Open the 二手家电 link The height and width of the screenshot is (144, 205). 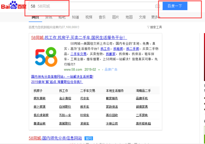click(142, 115)
